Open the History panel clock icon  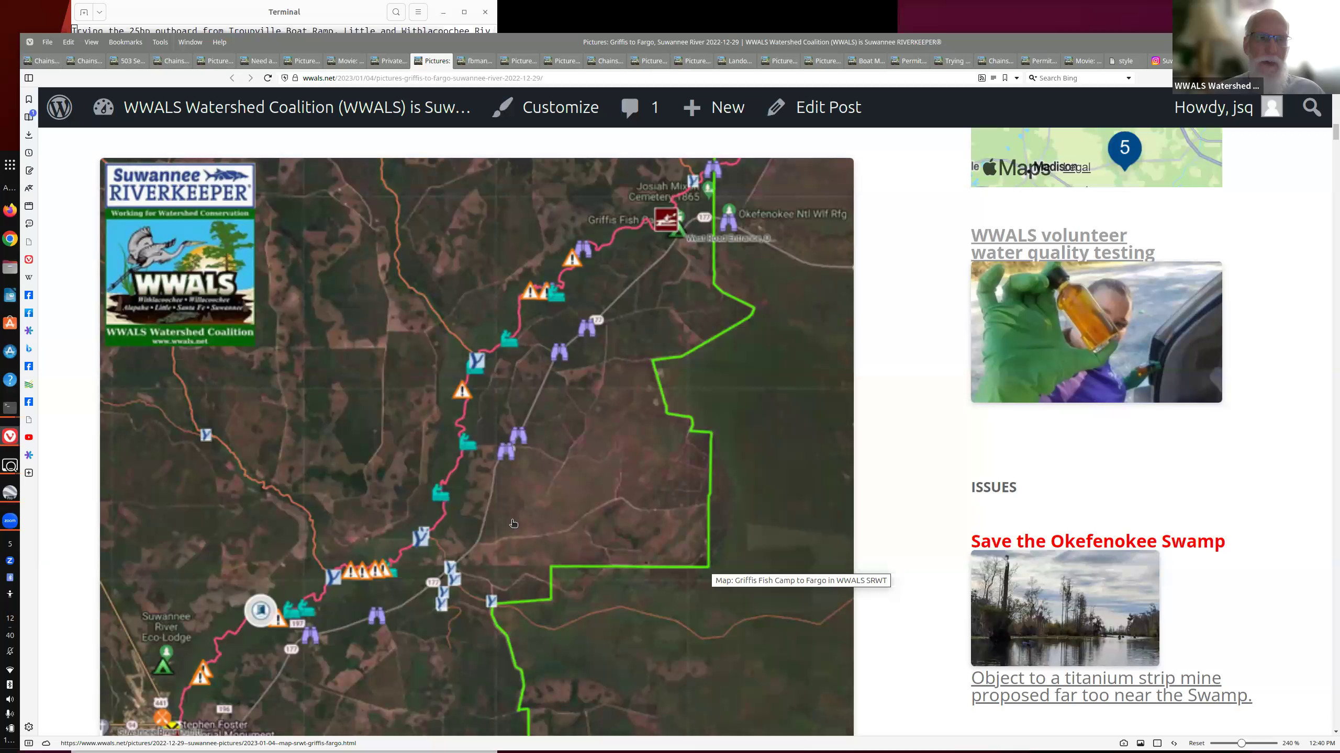click(x=29, y=153)
